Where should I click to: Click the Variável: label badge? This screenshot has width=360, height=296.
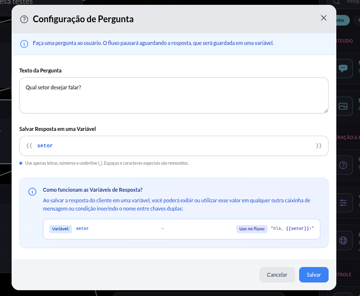(60, 229)
